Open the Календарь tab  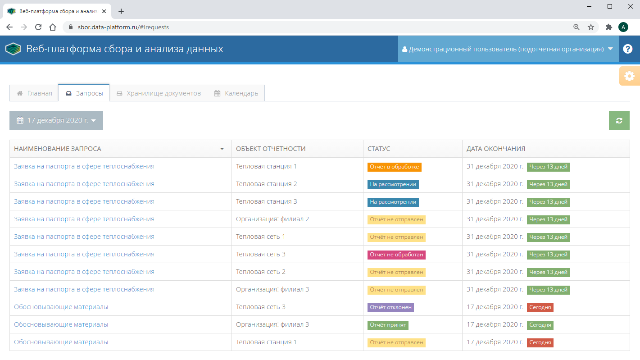[x=236, y=93]
